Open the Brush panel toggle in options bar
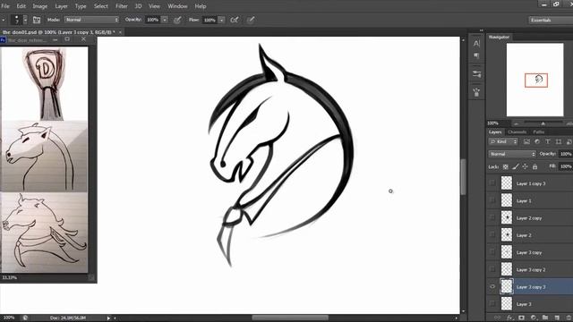This screenshot has height=322, width=573. pyautogui.click(x=37, y=20)
